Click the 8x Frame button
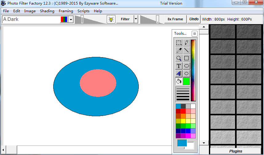The height and width of the screenshot is (155, 264). click(175, 19)
